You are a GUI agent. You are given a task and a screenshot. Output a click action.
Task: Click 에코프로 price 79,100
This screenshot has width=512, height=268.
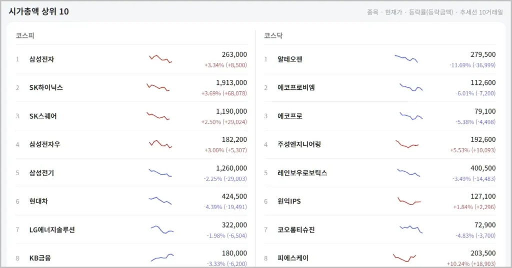click(x=485, y=111)
